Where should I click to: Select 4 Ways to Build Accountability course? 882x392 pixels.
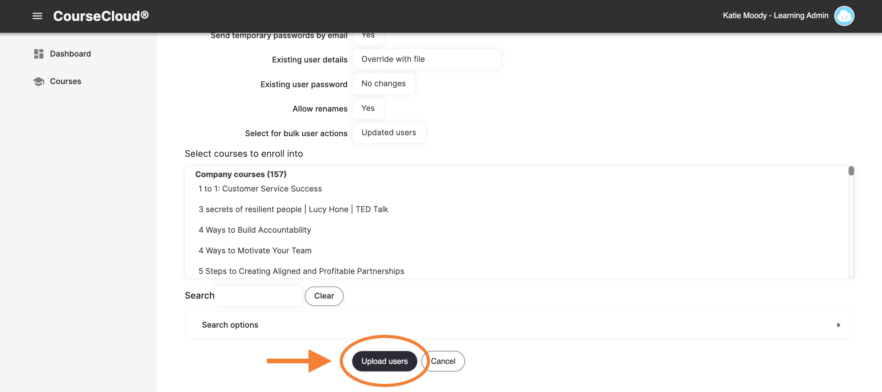[x=254, y=230]
